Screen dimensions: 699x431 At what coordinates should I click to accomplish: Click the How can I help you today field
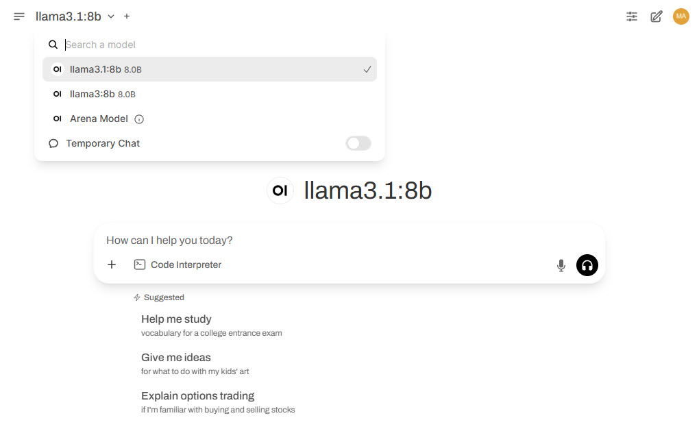pyautogui.click(x=349, y=241)
